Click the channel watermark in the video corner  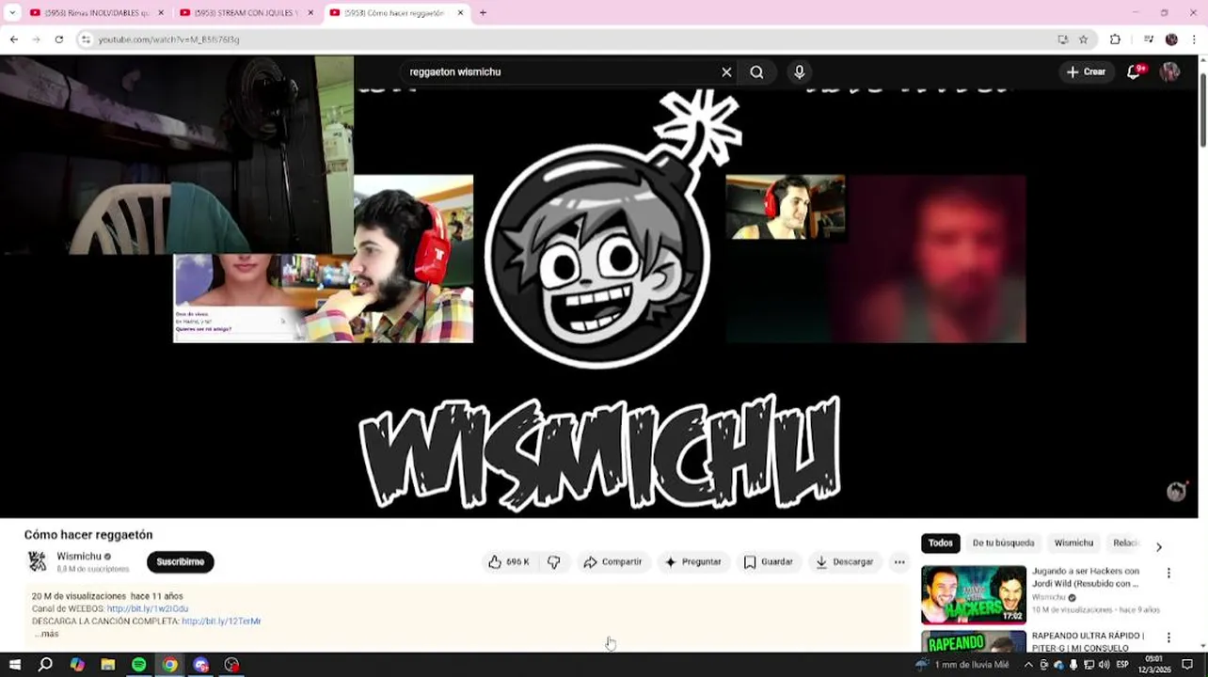coord(1177,492)
